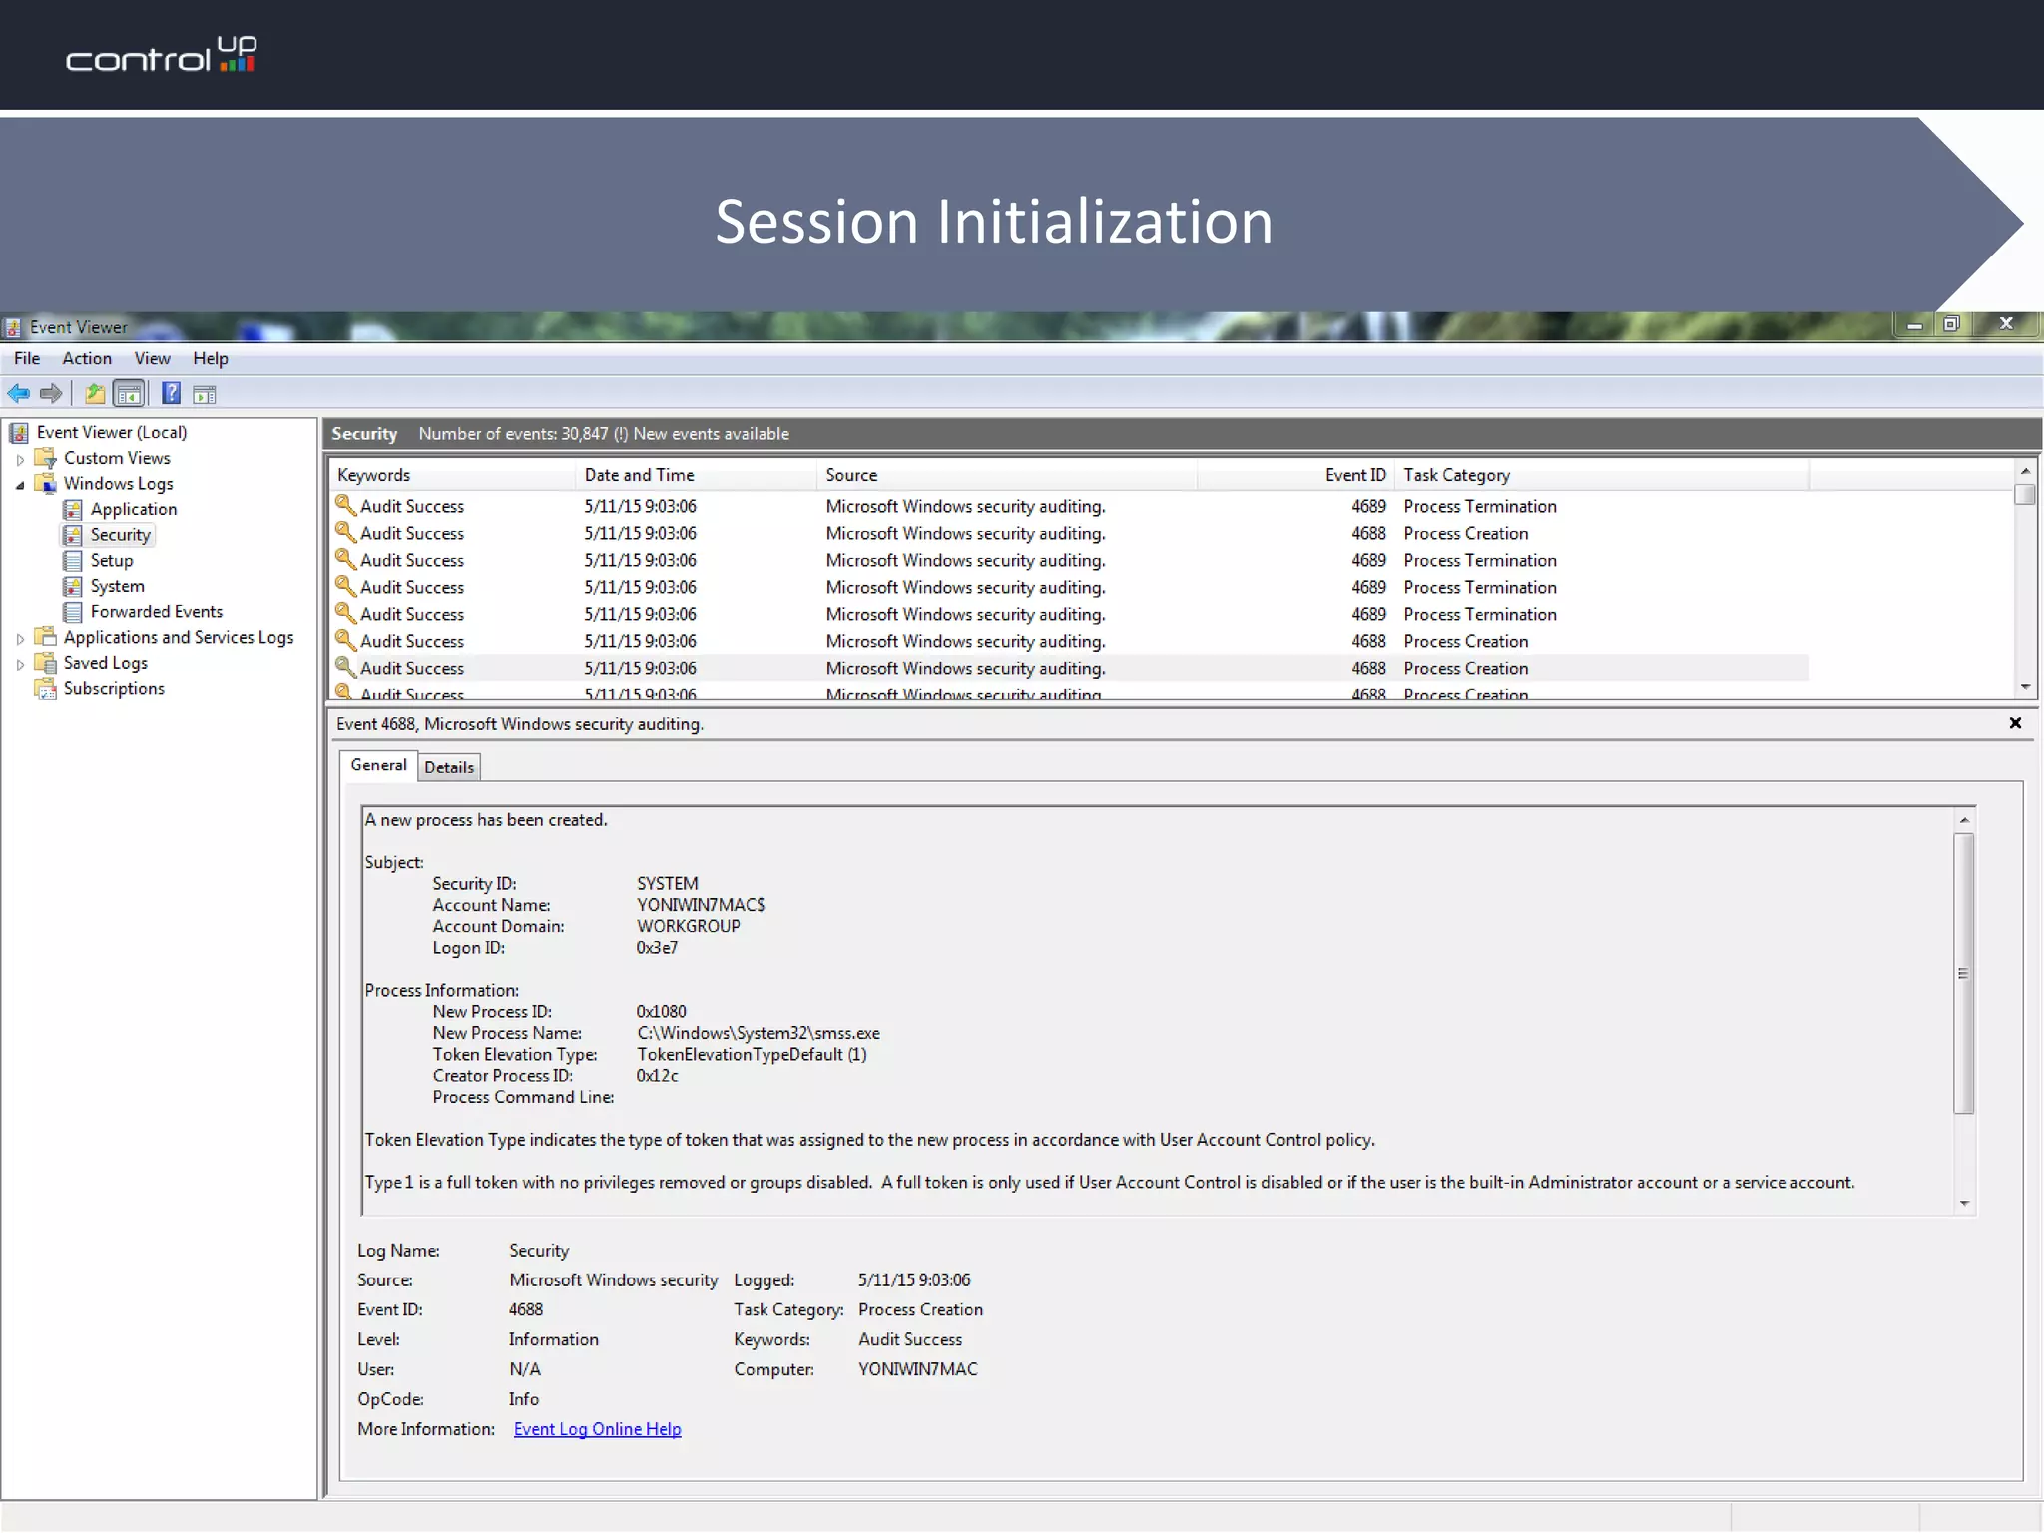
Task: Sort by the Task Category column header
Action: click(1601, 475)
